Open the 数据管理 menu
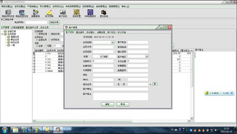237x134 pixels. pos(114,7)
